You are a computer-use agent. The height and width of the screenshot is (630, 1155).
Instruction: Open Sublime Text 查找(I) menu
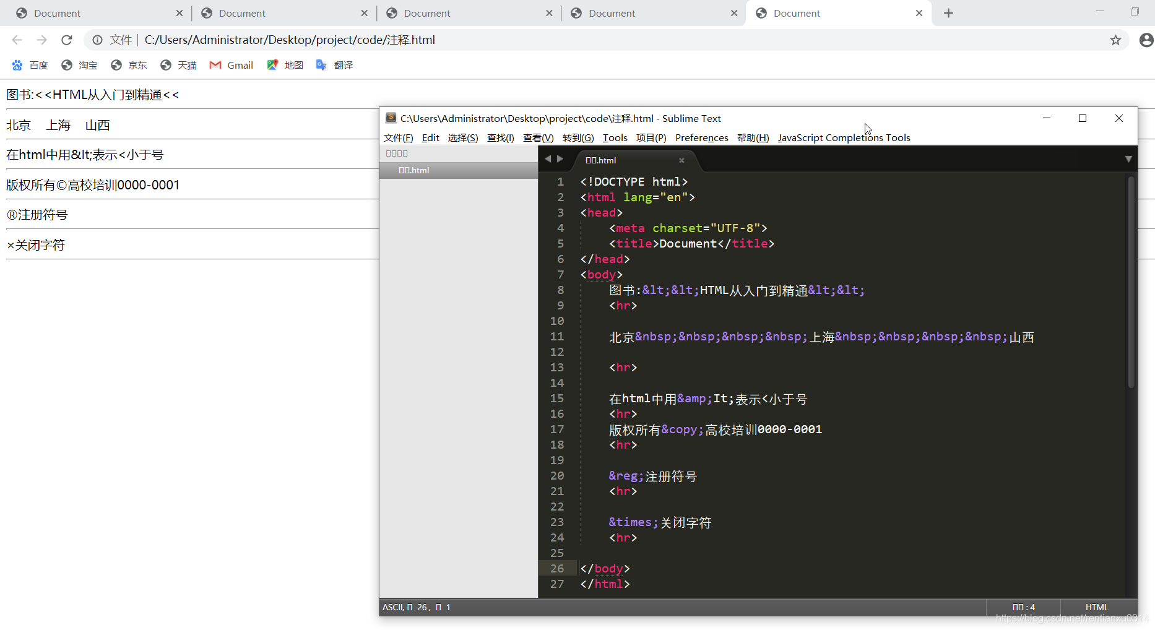(x=500, y=137)
